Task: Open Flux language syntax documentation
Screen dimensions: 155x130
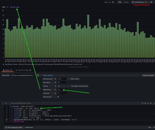Action: 14,127
